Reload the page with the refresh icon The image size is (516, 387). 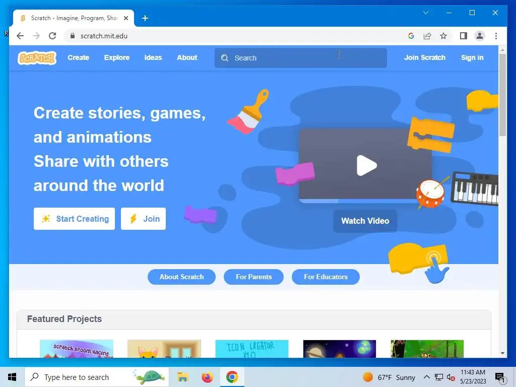click(52, 36)
